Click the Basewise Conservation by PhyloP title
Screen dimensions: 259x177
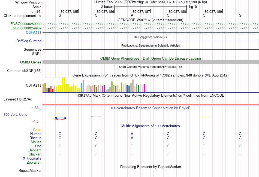click(x=150, y=108)
